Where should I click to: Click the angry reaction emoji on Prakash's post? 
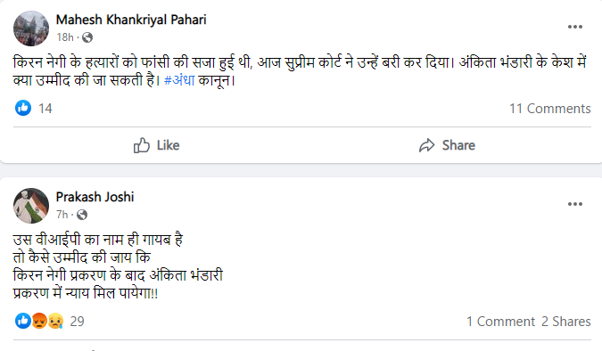[x=39, y=321]
